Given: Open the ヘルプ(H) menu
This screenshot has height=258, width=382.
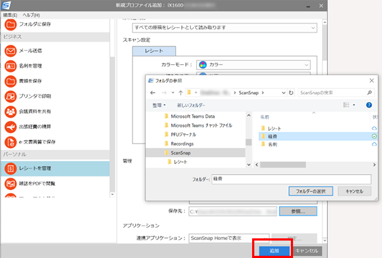Looking at the screenshot, I should click(x=31, y=15).
